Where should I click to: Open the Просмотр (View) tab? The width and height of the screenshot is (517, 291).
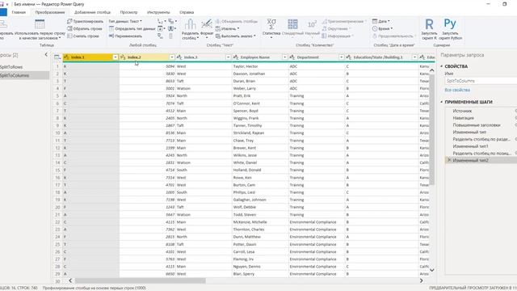tap(128, 12)
